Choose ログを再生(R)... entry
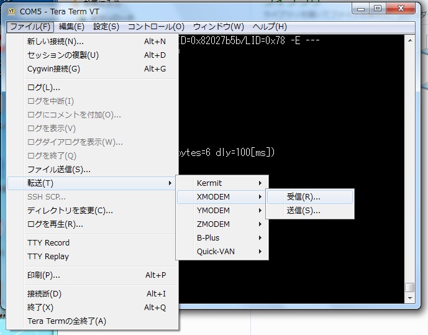This screenshot has height=335, width=428. pyautogui.click(x=93, y=224)
